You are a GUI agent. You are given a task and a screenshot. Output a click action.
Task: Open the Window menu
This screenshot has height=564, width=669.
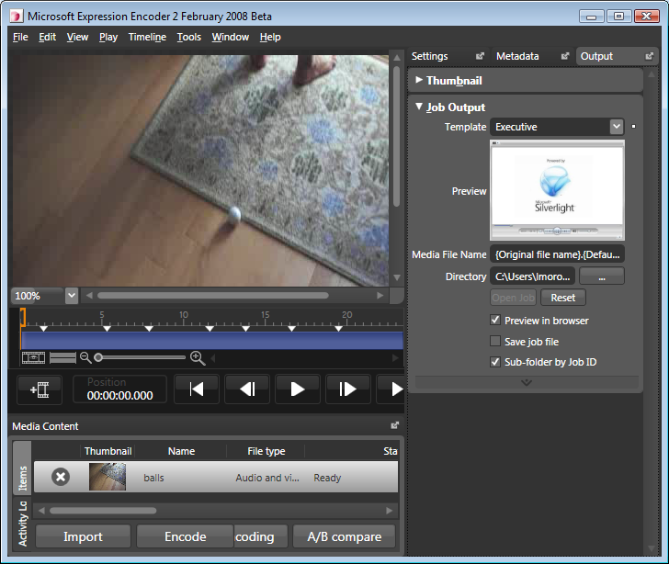click(x=231, y=37)
